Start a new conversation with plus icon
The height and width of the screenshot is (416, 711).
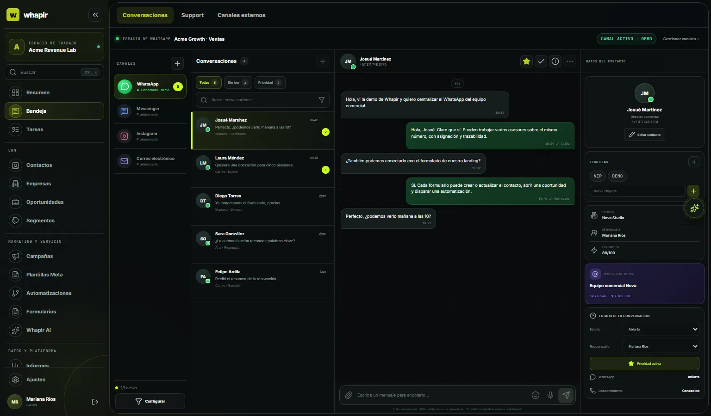pyautogui.click(x=323, y=61)
